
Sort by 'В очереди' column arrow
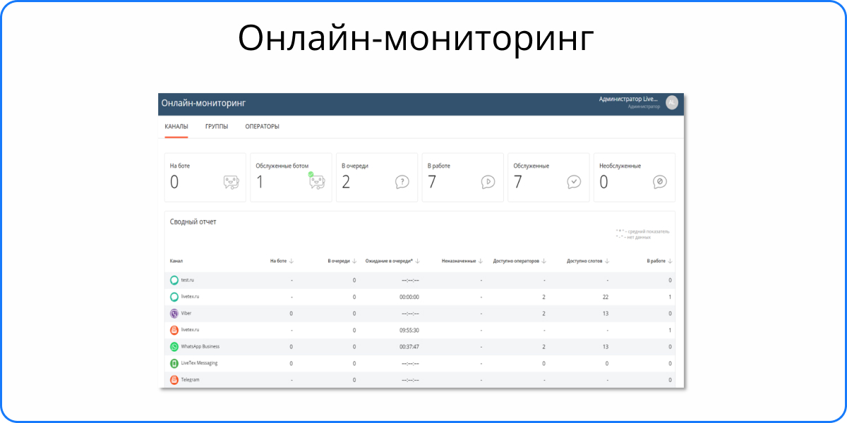coord(354,261)
